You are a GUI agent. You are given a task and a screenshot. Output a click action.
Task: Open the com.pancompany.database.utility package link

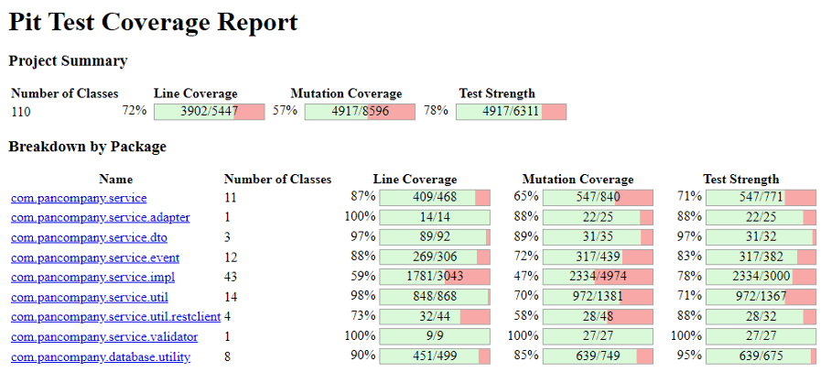pos(101,357)
